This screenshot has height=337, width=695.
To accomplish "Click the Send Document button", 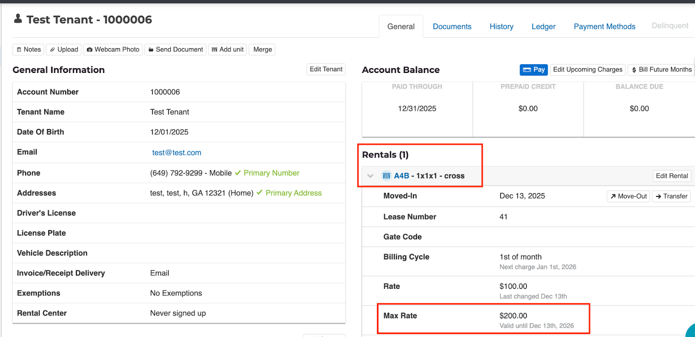I will tap(175, 50).
